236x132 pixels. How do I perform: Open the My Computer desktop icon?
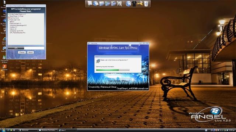[x=4, y=13]
